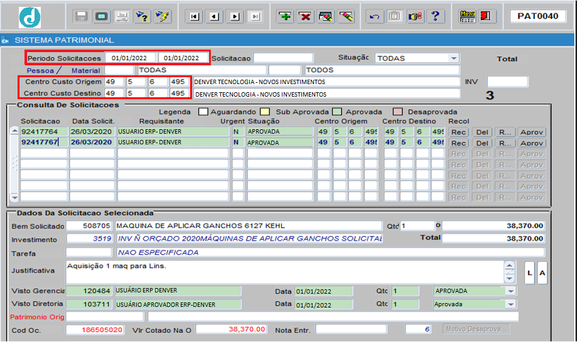Open help with question mark icon
The width and height of the screenshot is (580, 342).
coord(435,16)
